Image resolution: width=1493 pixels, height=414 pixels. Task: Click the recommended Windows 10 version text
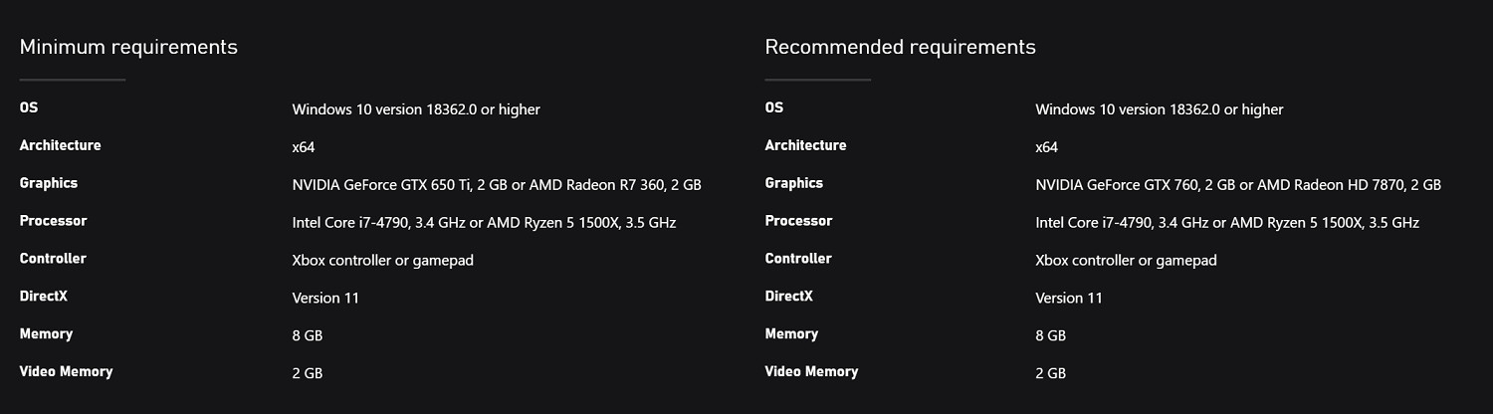[x=1159, y=108]
